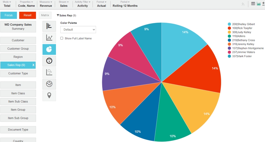Screen dimensions: 265x142
Task: Choose the bubble scatter chart icon
Action: (x=49, y=72)
